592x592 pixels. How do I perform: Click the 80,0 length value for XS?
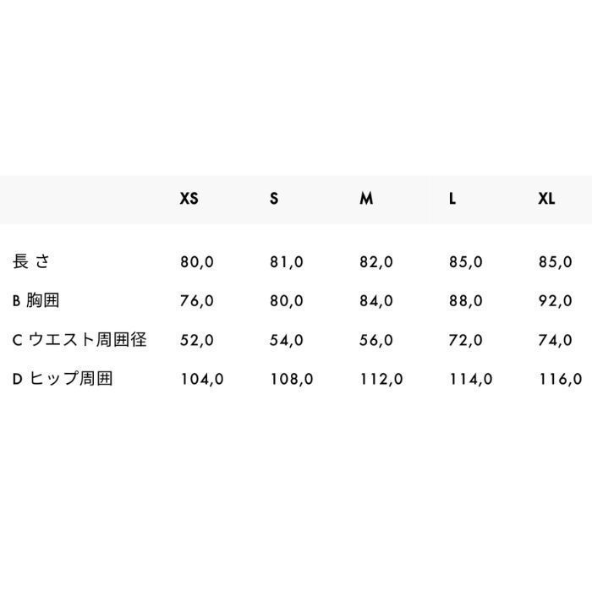197,262
